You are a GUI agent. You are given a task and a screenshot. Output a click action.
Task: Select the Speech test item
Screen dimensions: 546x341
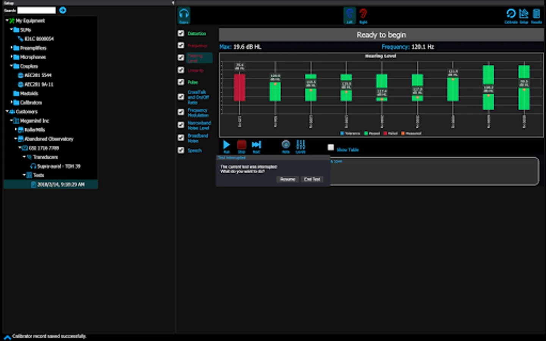pos(195,150)
